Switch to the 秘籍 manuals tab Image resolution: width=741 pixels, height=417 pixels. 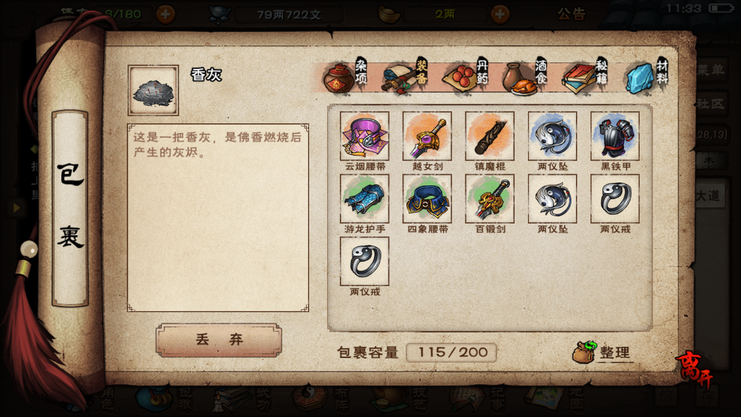(585, 76)
